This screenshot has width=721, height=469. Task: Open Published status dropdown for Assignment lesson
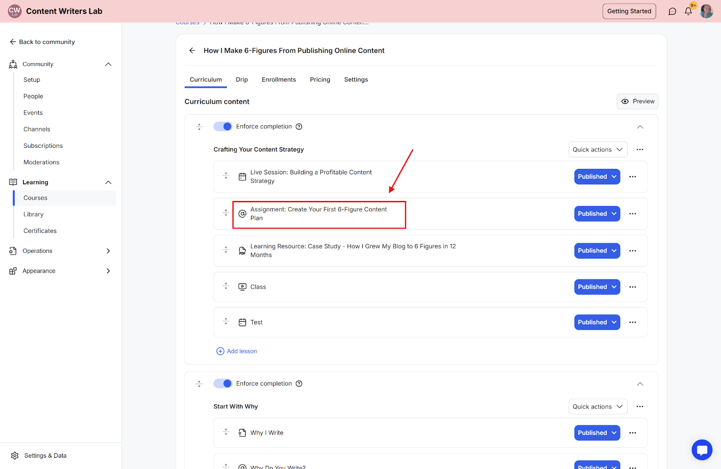pos(597,214)
